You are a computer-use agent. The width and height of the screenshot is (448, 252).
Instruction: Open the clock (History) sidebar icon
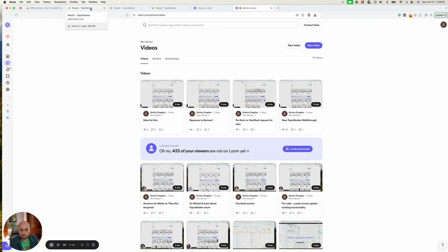(x=8, y=83)
